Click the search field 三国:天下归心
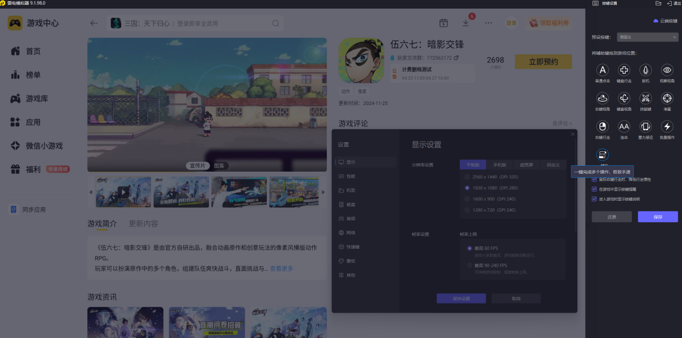682x338 pixels. tap(195, 23)
